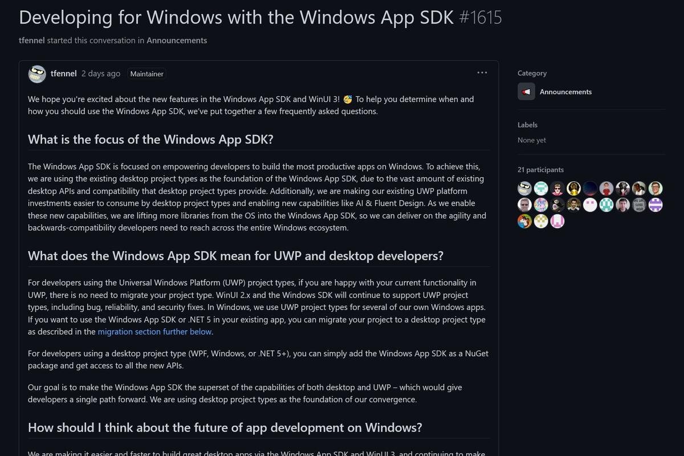Image resolution: width=684 pixels, height=456 pixels.
Task: Open the white-shirt side-profile participant avatar
Action: point(640,189)
